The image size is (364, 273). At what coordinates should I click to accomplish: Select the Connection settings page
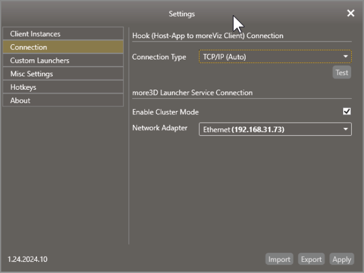[63, 47]
